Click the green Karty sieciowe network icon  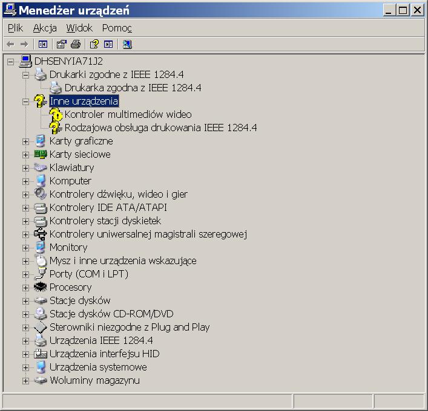(x=41, y=155)
